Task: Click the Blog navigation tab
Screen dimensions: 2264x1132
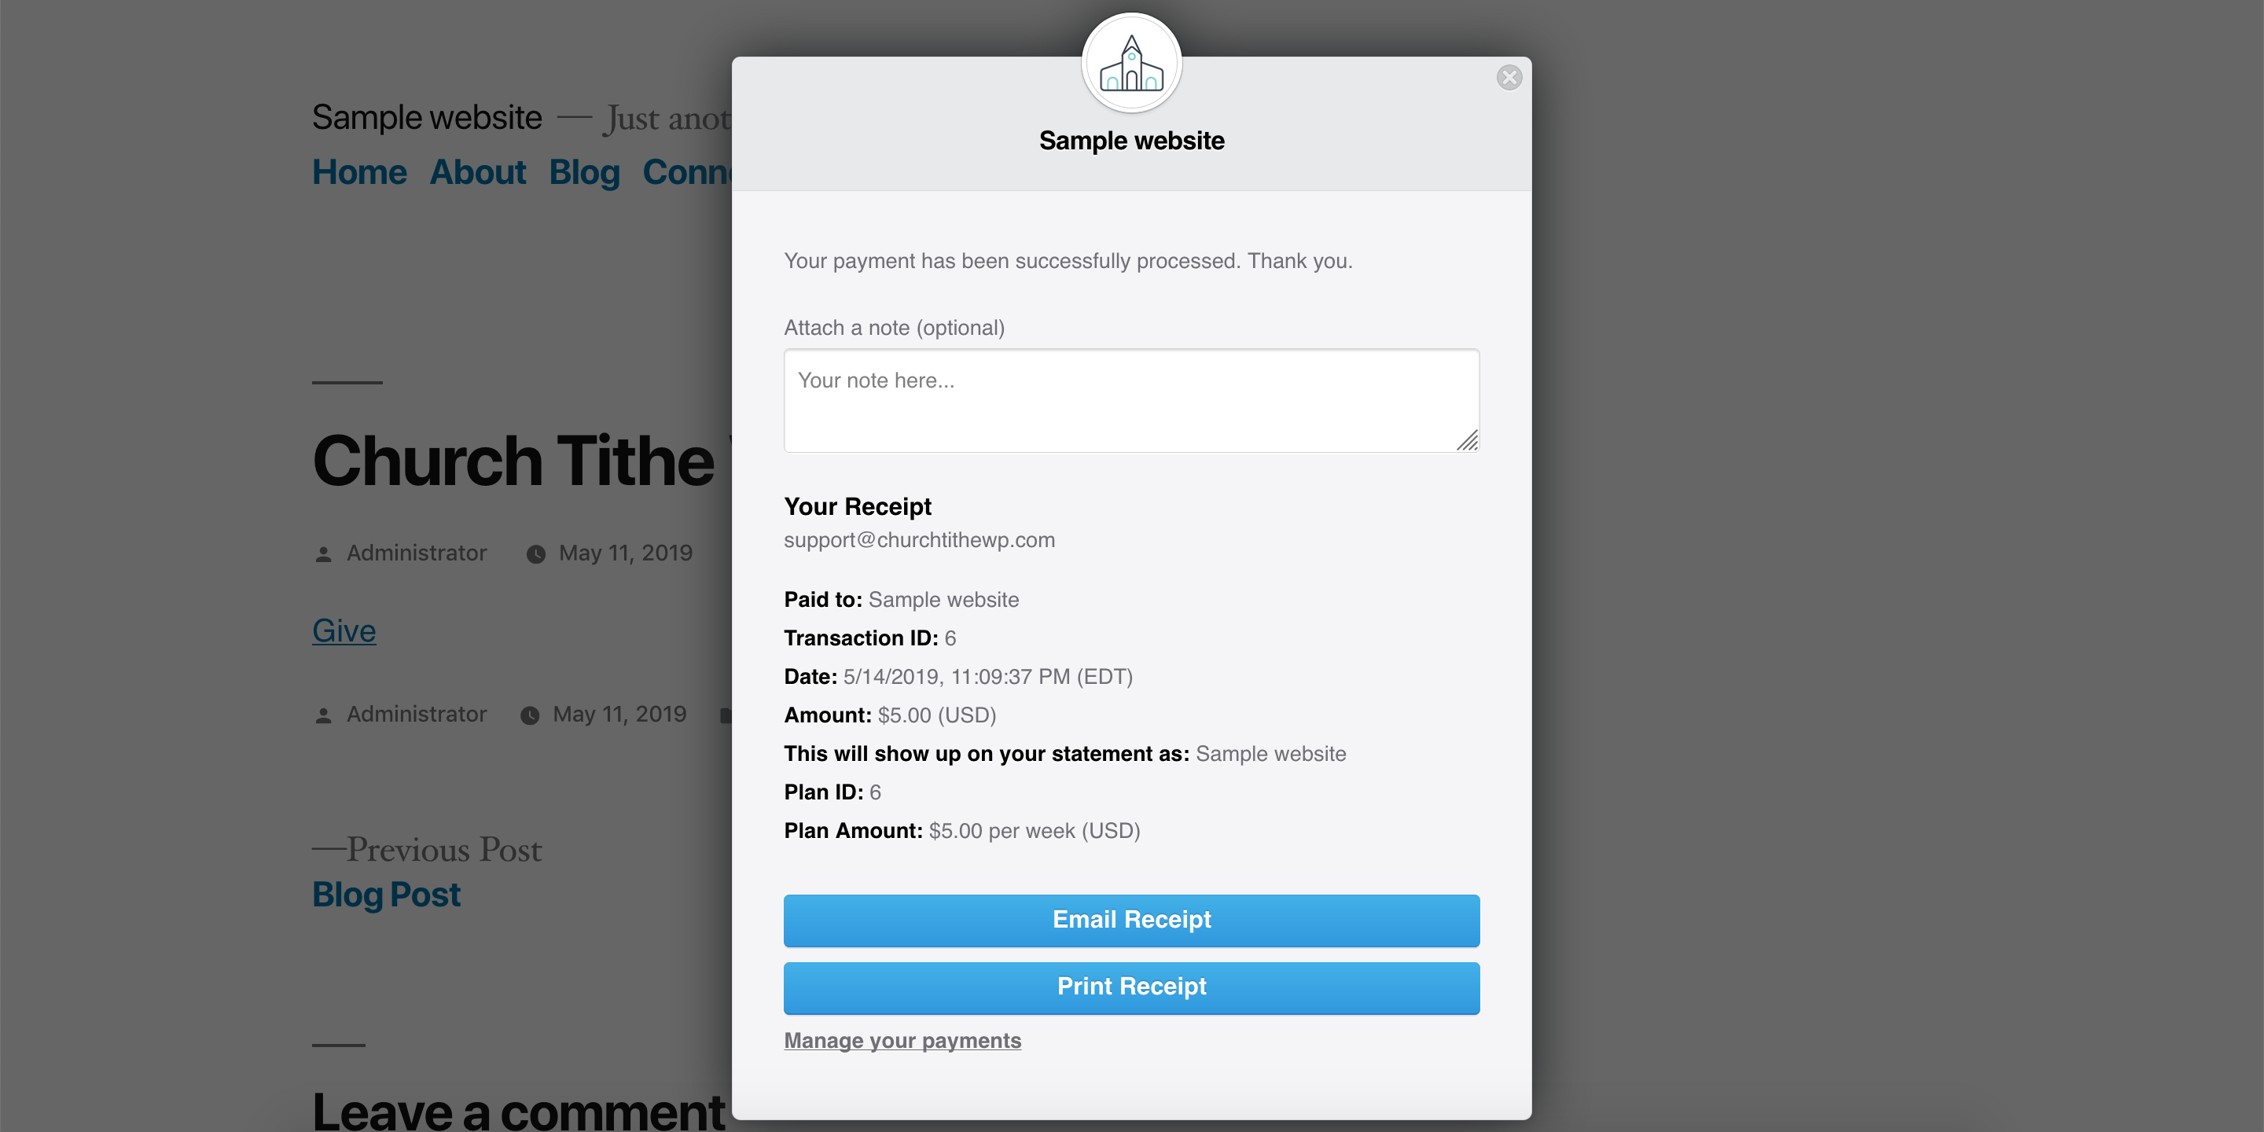Action: pos(585,172)
